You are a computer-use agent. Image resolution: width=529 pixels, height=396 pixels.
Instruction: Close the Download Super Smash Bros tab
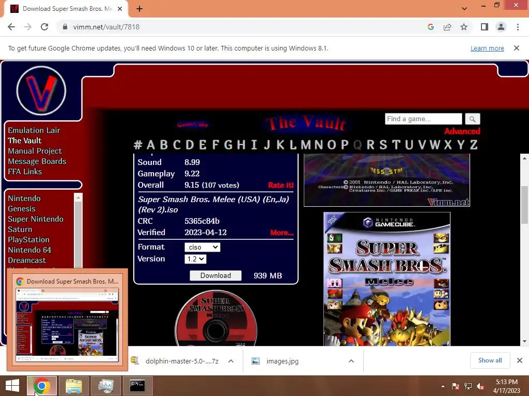click(120, 9)
